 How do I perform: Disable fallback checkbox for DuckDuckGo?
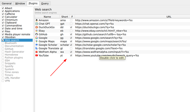pyautogui.click(x=71, y=27)
